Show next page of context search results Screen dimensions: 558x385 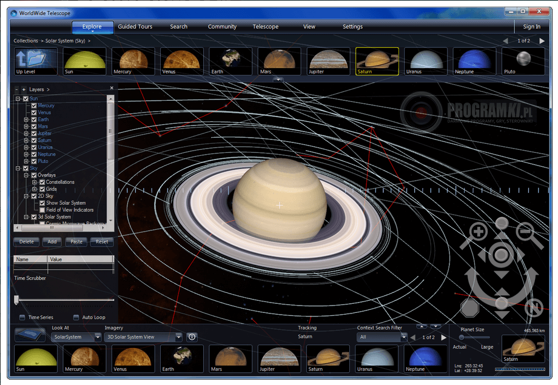(x=443, y=337)
